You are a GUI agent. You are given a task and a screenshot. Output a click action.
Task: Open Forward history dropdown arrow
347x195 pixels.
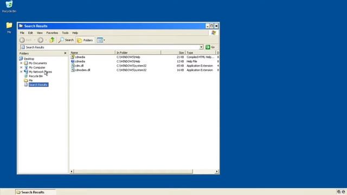click(x=46, y=40)
